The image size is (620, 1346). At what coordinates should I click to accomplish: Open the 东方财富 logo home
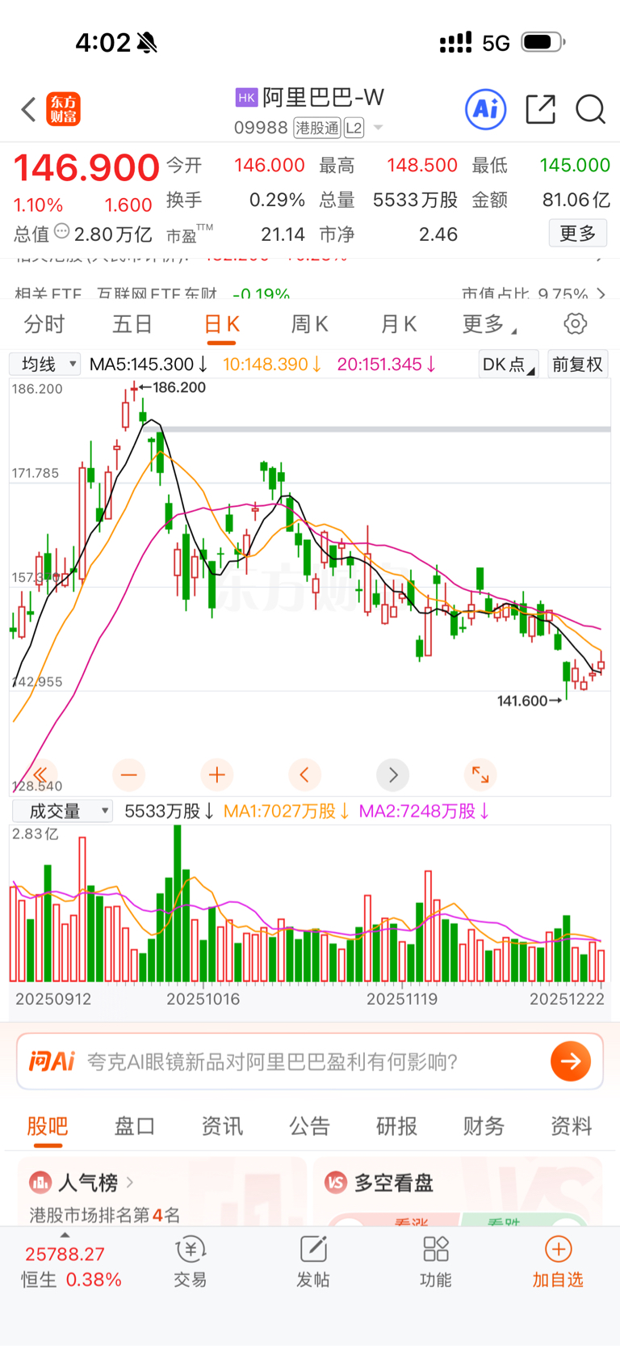64,109
